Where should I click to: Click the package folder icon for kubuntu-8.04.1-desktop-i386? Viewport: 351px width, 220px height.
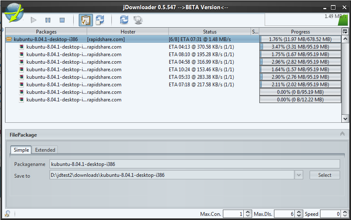point(9,39)
